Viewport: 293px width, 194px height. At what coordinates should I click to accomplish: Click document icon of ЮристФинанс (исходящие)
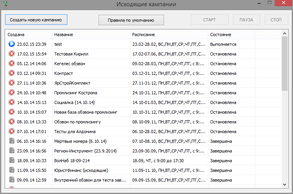click(x=12, y=170)
